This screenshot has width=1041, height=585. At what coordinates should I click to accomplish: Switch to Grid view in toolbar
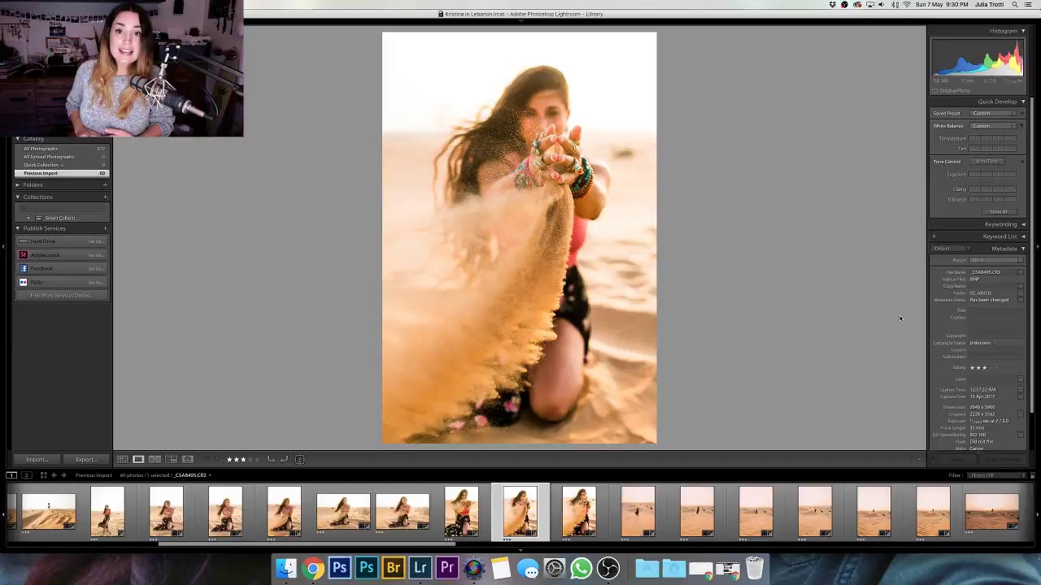coord(123,459)
